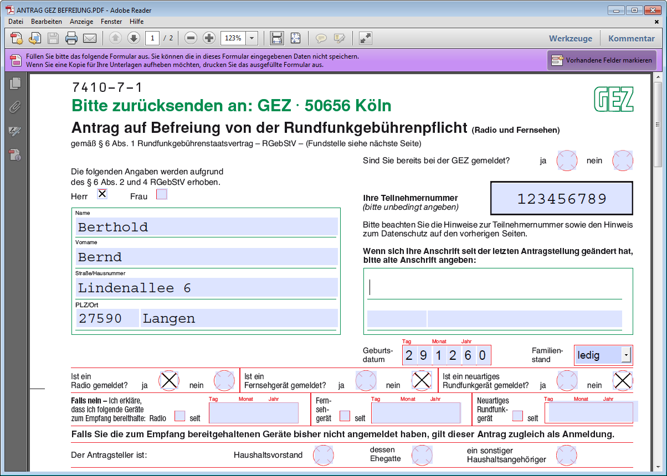Check the Frau checkbox
The height and width of the screenshot is (476, 667).
coord(161,194)
